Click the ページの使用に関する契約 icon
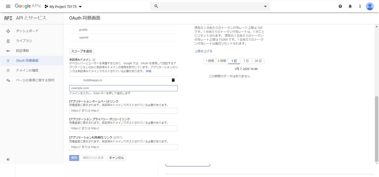379x177 pixels. (8, 80)
